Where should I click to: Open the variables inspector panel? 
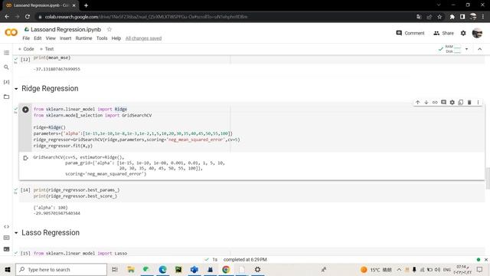(6, 82)
